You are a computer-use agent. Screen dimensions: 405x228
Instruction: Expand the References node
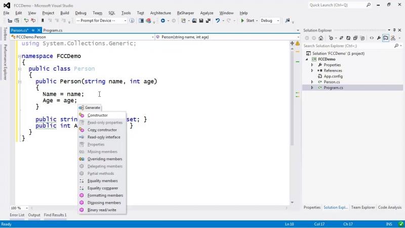pos(312,70)
